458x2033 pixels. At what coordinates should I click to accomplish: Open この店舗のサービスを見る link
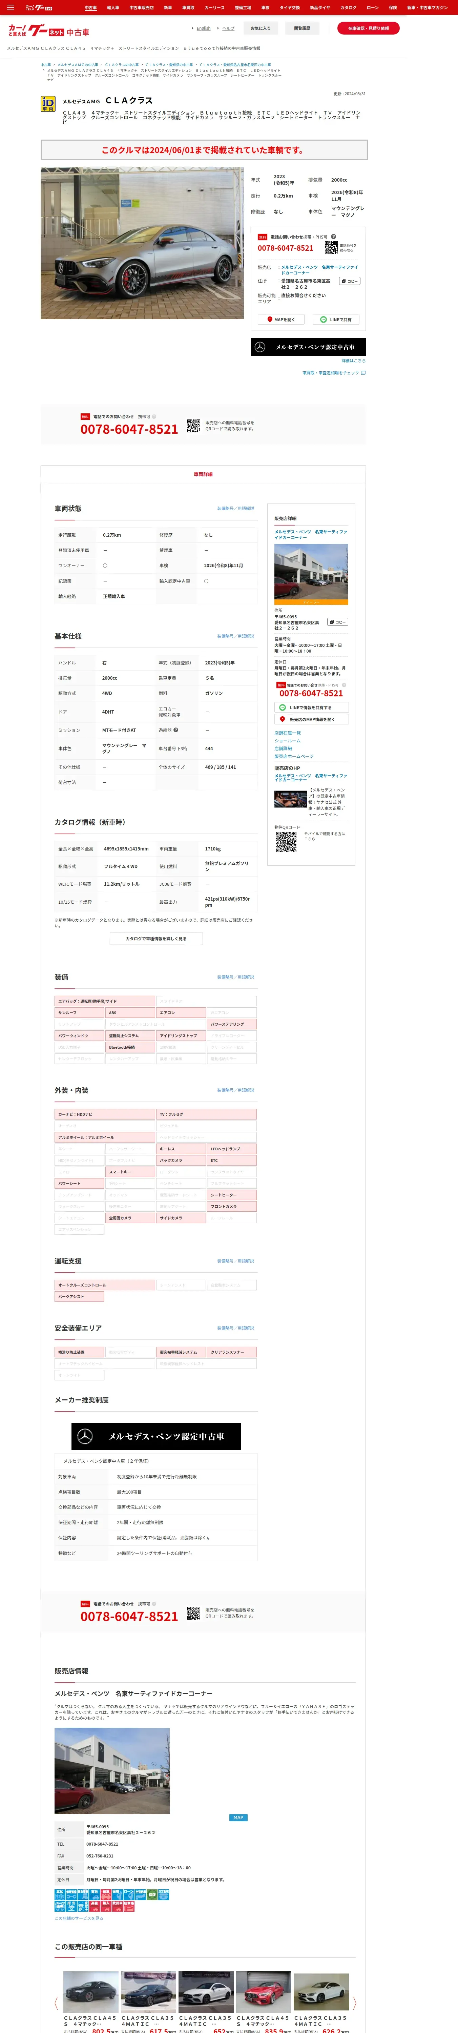point(78,1918)
